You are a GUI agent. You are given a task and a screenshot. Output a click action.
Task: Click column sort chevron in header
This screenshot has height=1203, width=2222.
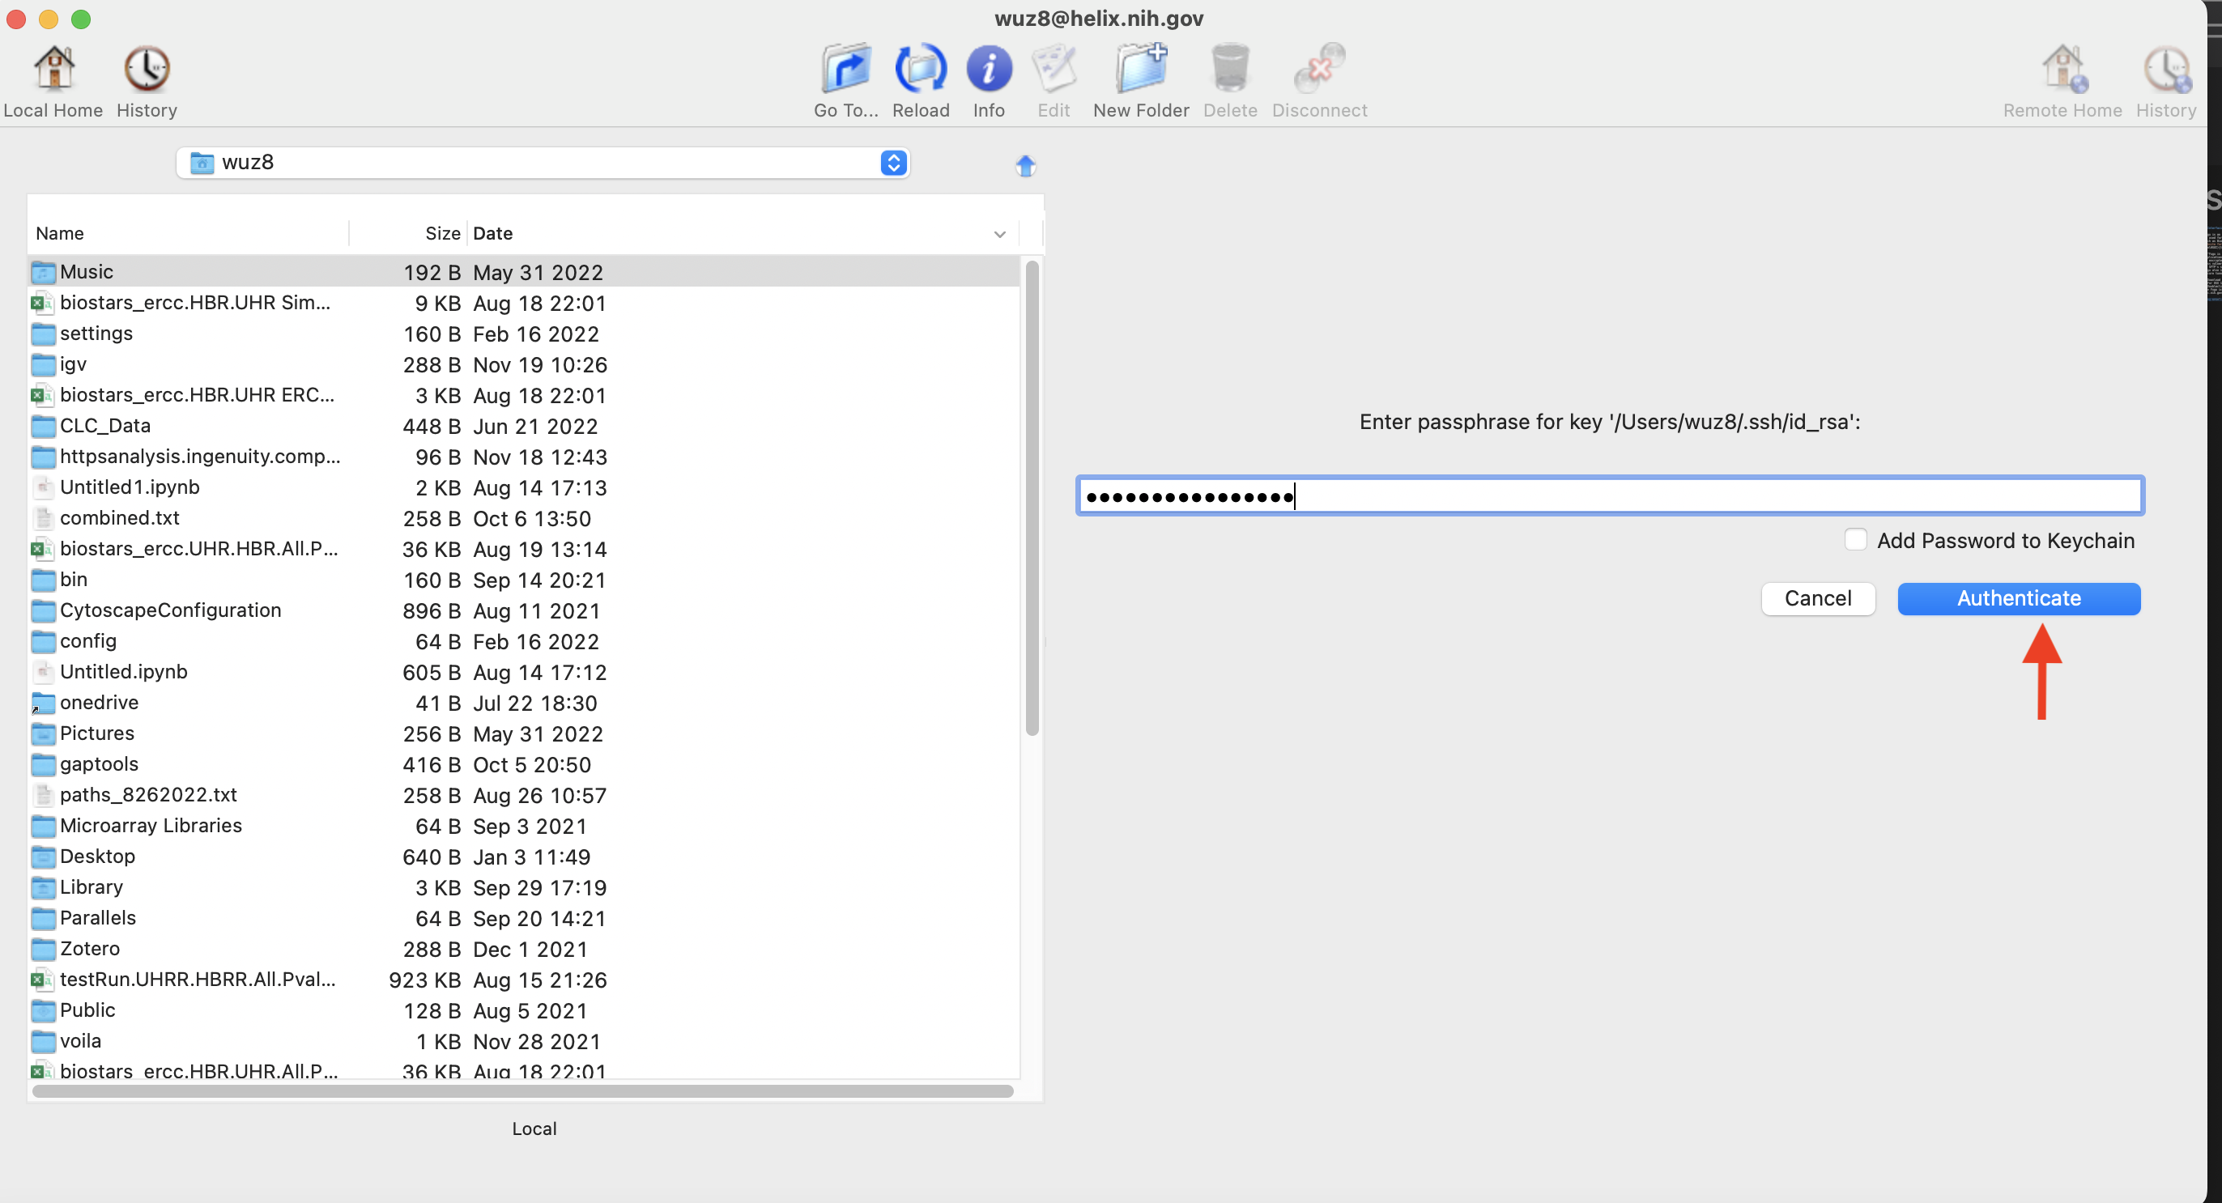point(1000,234)
